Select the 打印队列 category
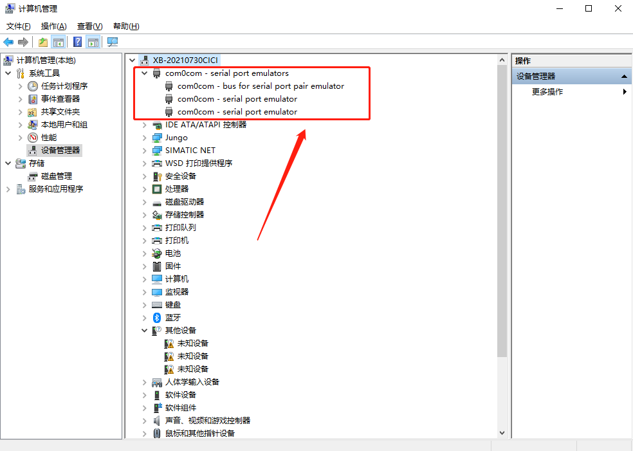This screenshot has height=451, width=633. [x=181, y=228]
